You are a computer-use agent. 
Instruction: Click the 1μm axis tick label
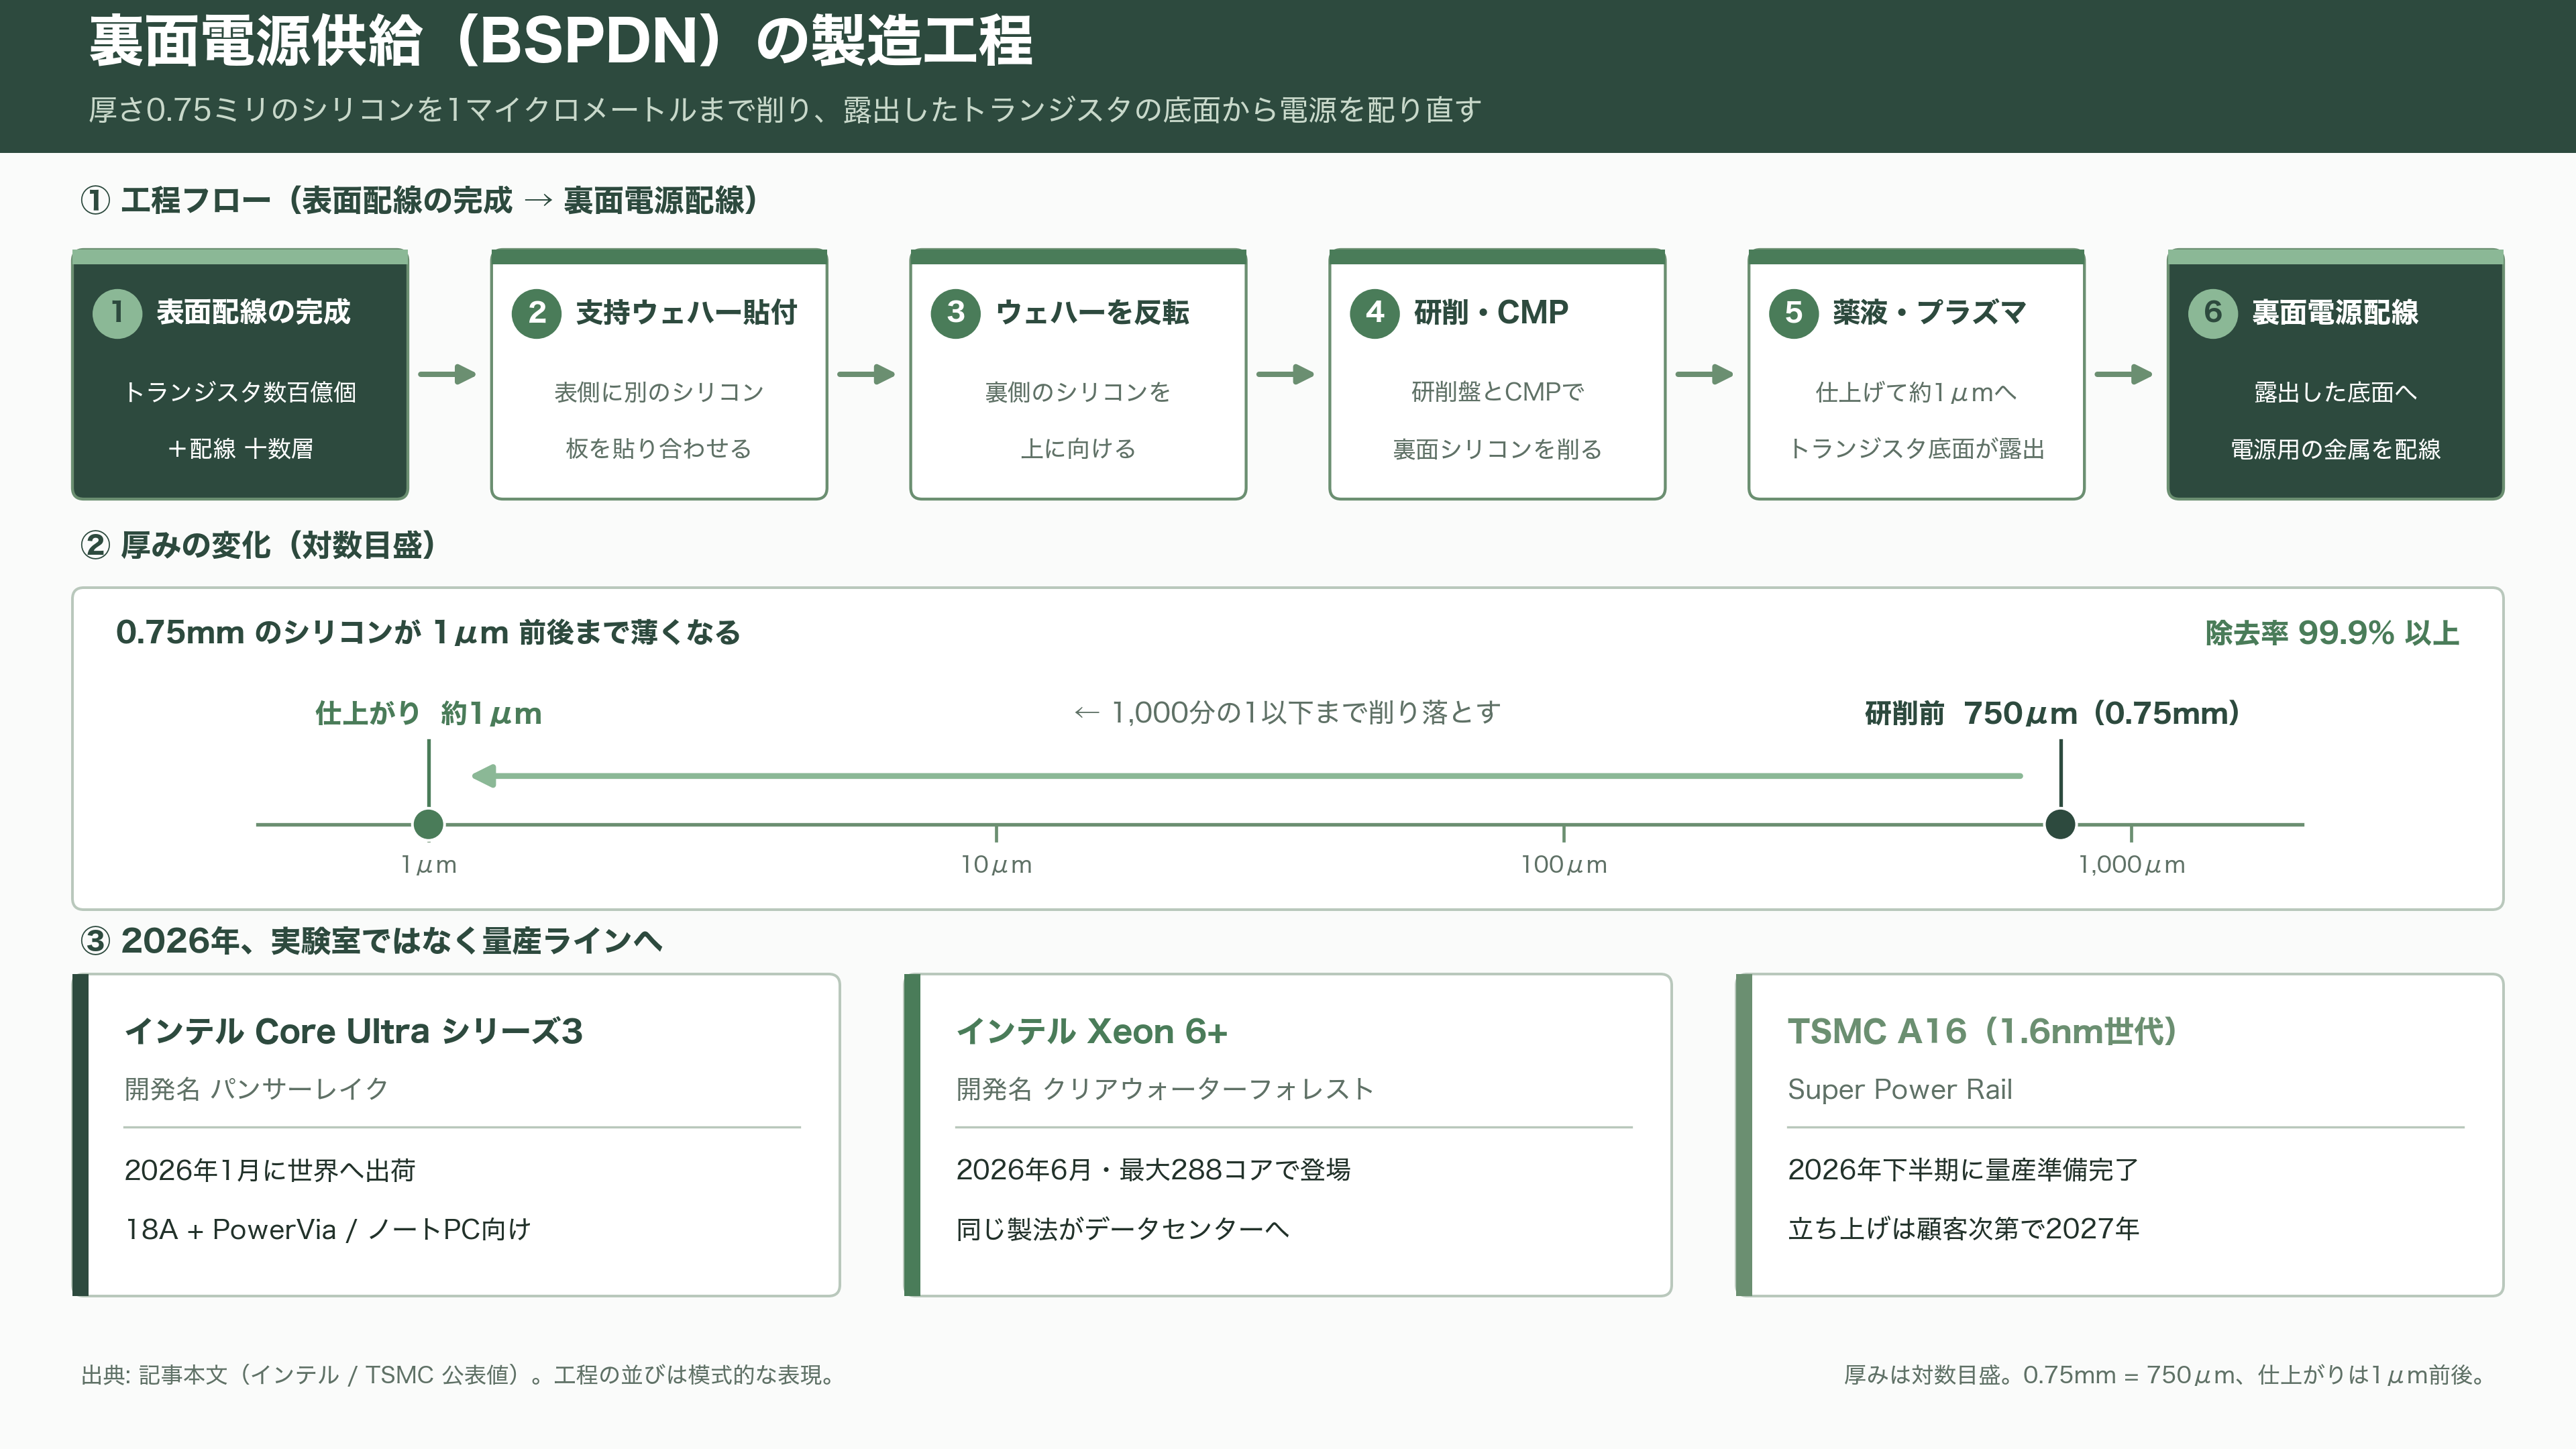[x=428, y=865]
